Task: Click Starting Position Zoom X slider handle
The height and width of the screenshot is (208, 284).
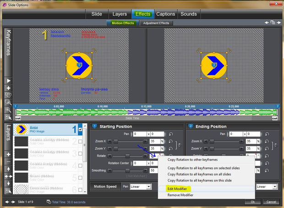Action: pyautogui.click(x=115, y=141)
